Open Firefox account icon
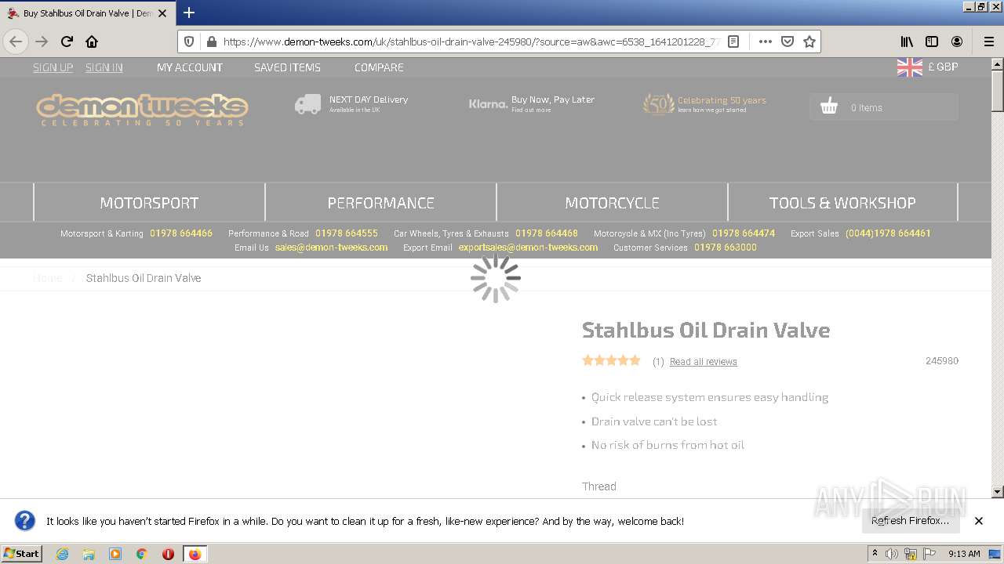 (x=957, y=42)
